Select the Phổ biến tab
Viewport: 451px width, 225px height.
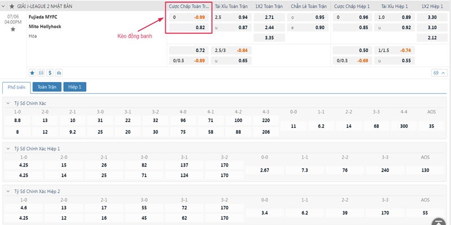16,87
